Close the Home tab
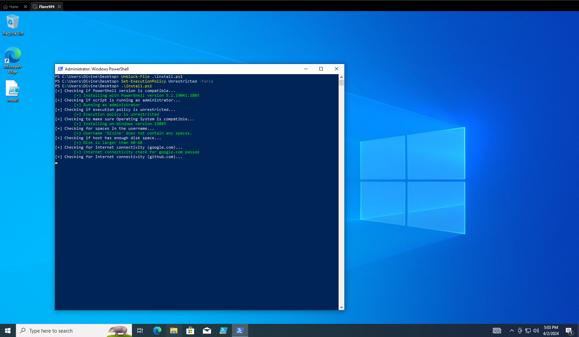 click(x=25, y=7)
